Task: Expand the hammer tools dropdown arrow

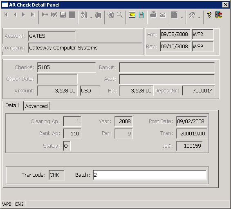Action: click(x=200, y=18)
